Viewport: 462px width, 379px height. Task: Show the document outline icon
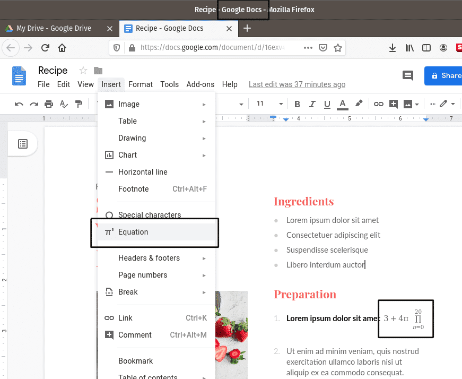pos(23,144)
